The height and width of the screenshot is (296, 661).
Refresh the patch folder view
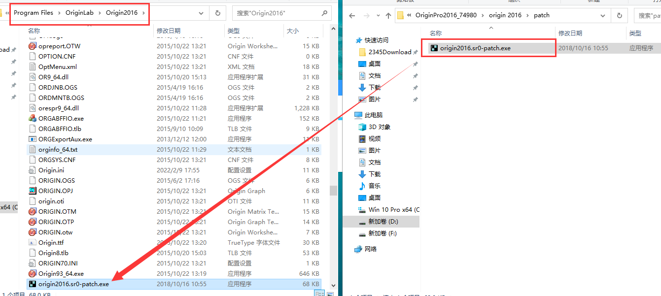click(620, 15)
